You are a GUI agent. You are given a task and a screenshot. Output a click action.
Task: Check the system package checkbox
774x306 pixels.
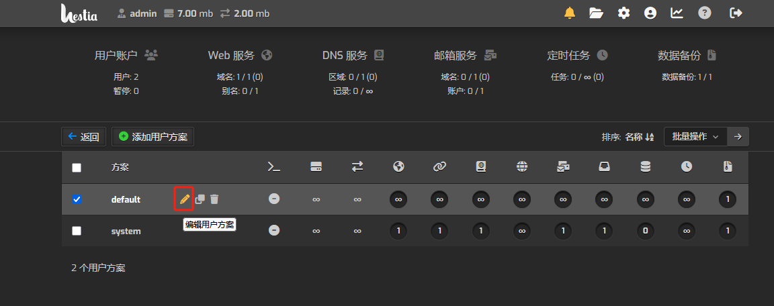[x=77, y=231]
